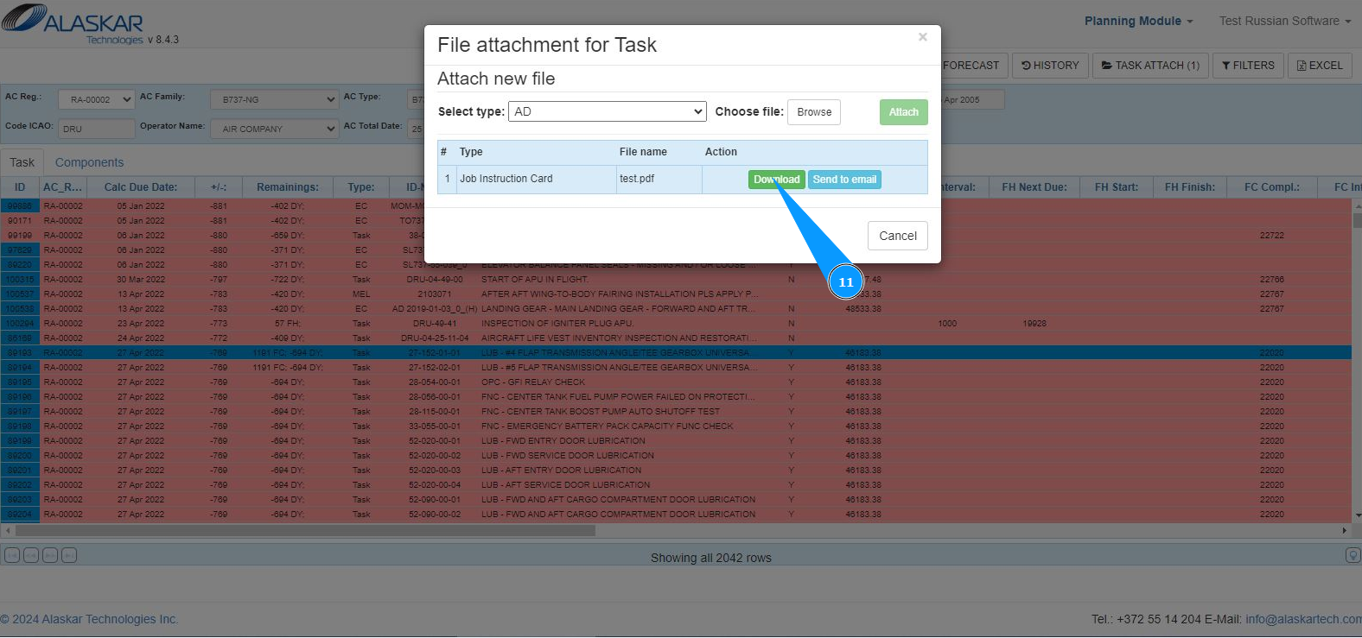1362x638 pixels.
Task: Click task ID cell 28-115-00-01
Action: [x=435, y=412]
